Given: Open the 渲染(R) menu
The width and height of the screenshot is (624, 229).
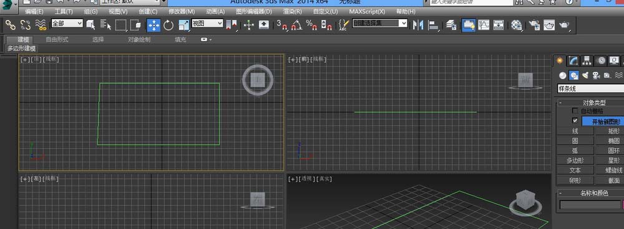Looking at the screenshot, I should 292,11.
